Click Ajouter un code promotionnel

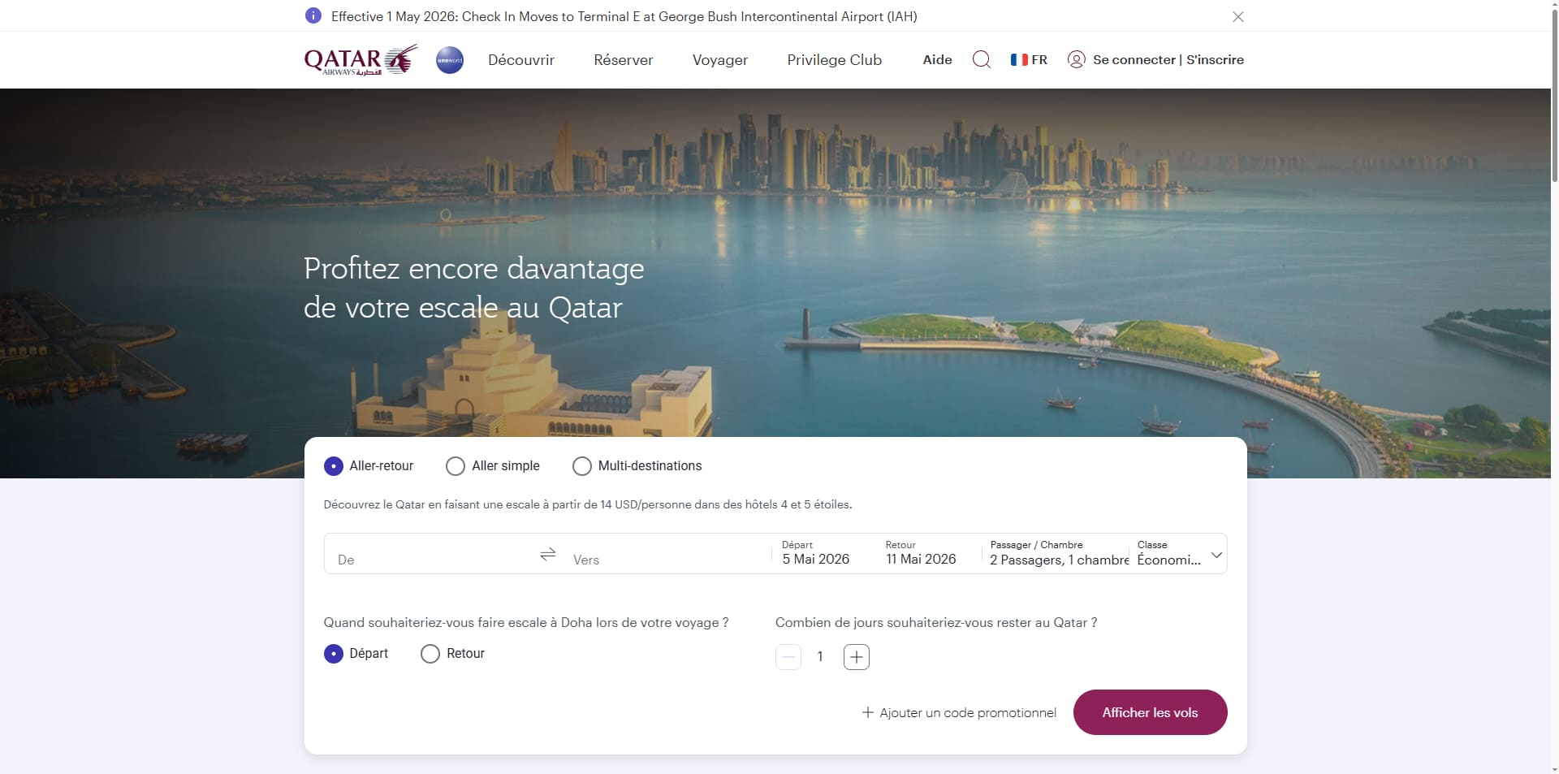[959, 712]
